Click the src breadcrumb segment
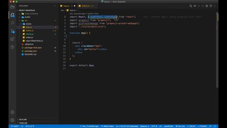227x128 pixels. pyautogui.click(x=62, y=10)
